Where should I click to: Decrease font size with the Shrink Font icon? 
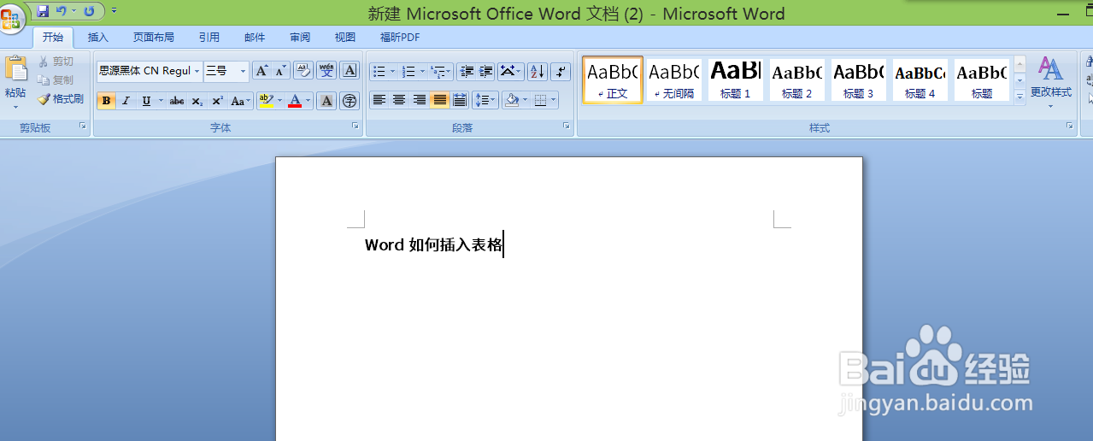280,71
